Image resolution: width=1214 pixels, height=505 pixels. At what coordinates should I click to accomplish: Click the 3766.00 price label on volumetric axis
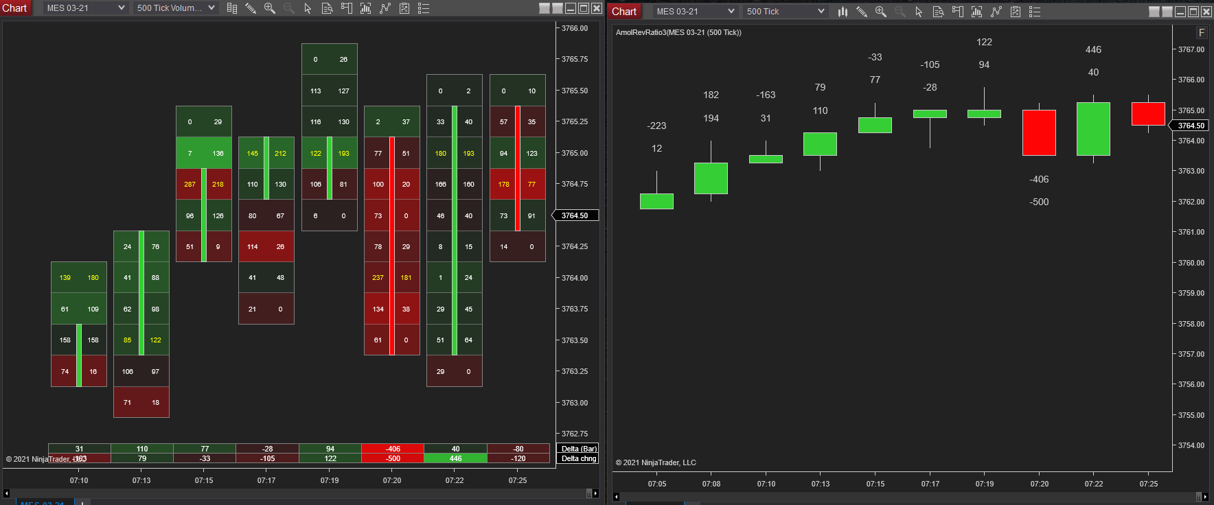click(575, 28)
